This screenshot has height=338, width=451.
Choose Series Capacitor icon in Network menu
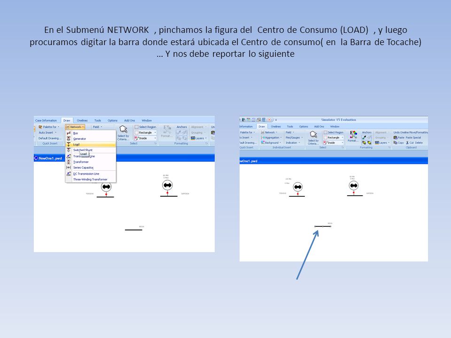pyautogui.click(x=69, y=167)
